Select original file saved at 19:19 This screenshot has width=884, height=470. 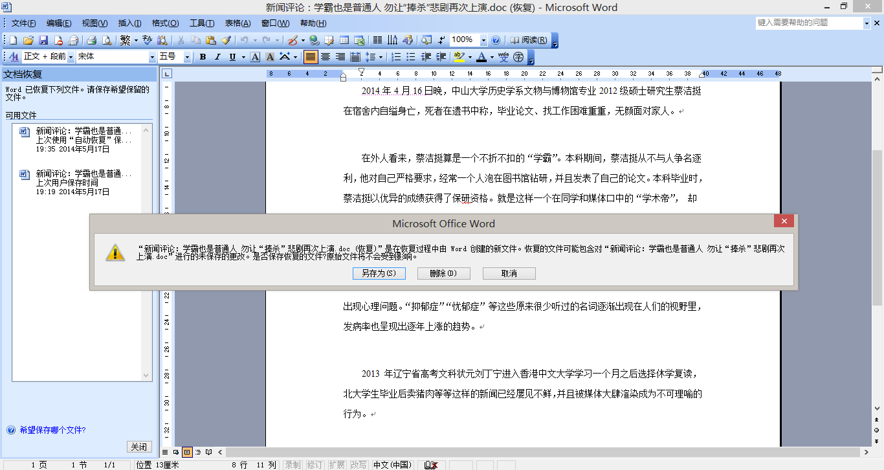(76, 183)
